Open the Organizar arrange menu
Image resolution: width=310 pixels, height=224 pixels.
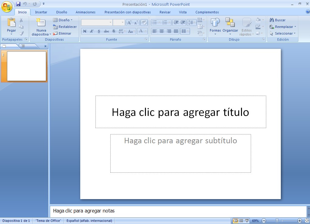click(230, 26)
